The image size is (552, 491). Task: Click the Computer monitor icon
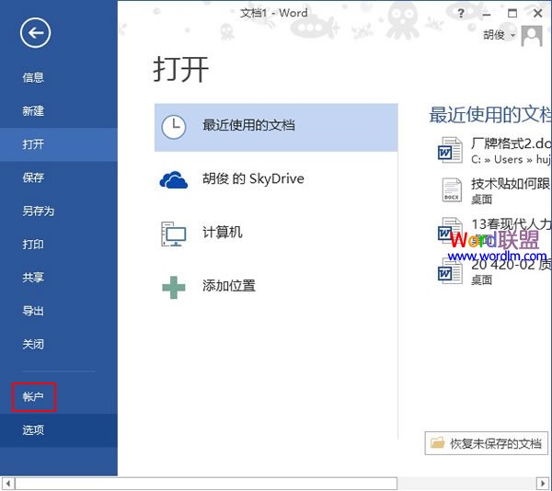pos(174,234)
